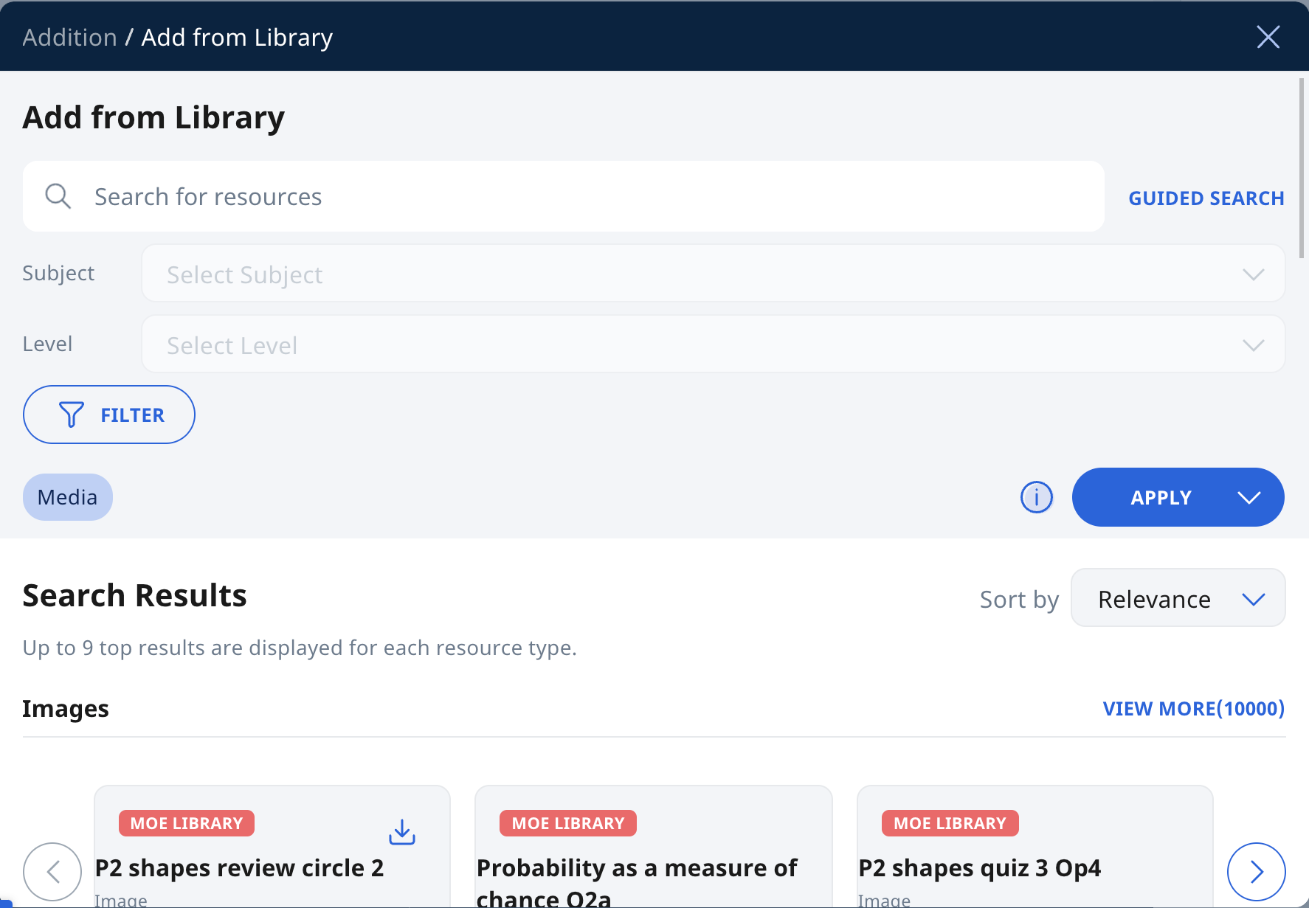Go to previous results with left arrow

coord(52,872)
